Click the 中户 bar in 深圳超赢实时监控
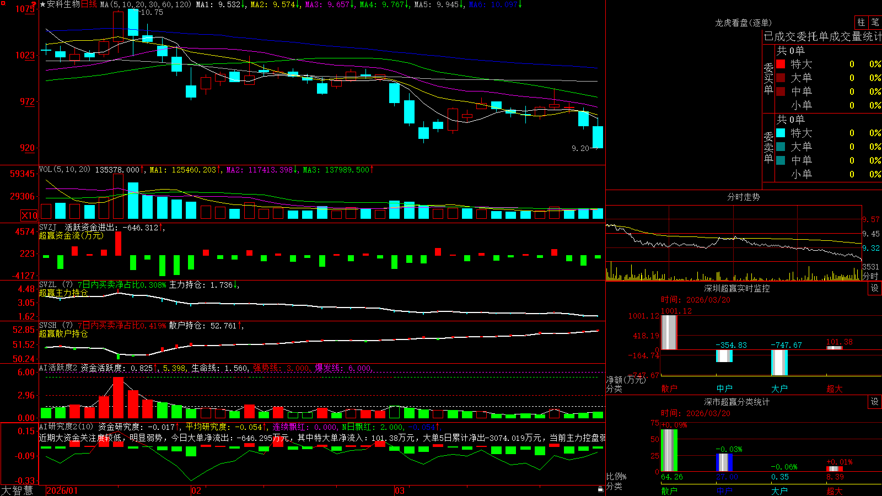882x496 pixels. click(724, 356)
